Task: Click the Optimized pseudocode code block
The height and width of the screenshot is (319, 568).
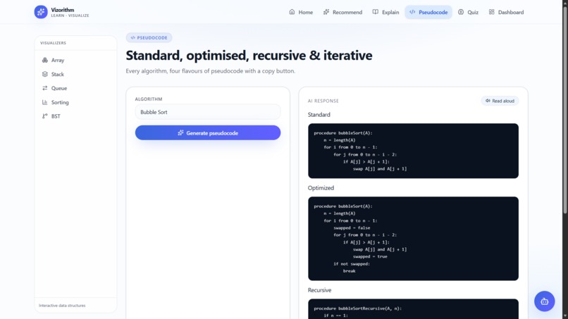Action: coord(414,238)
